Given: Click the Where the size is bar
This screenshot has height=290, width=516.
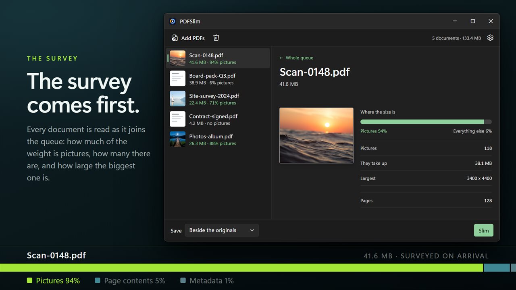Looking at the screenshot, I should (426, 122).
